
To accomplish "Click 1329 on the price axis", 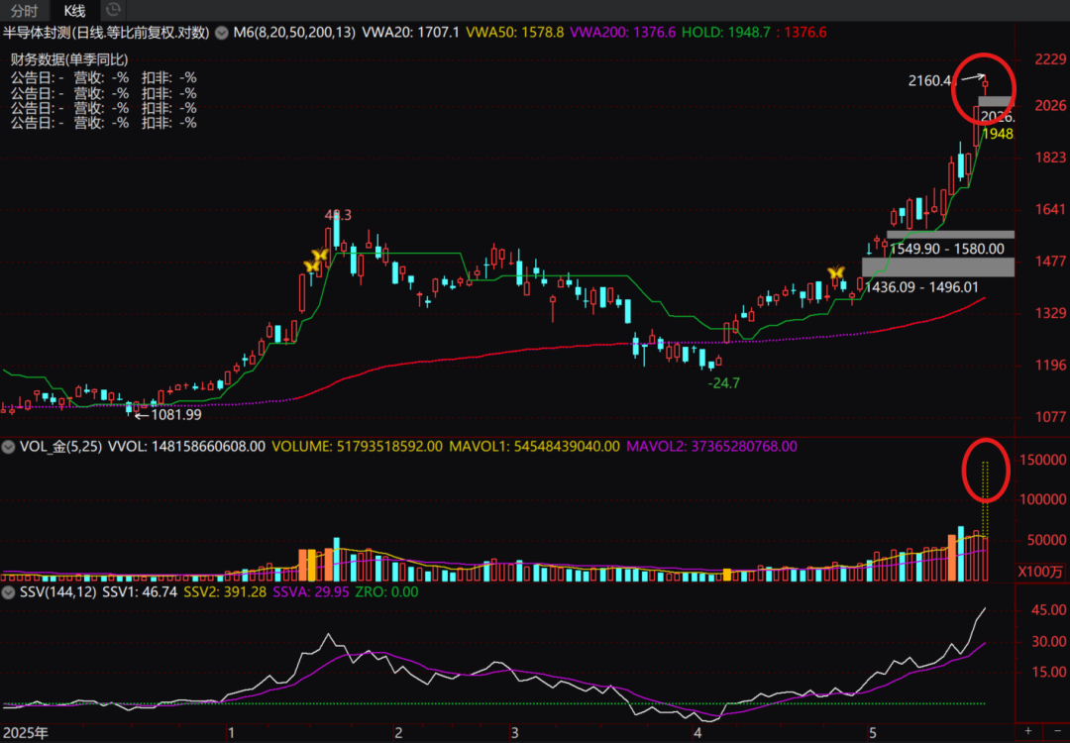I will 1050,313.
